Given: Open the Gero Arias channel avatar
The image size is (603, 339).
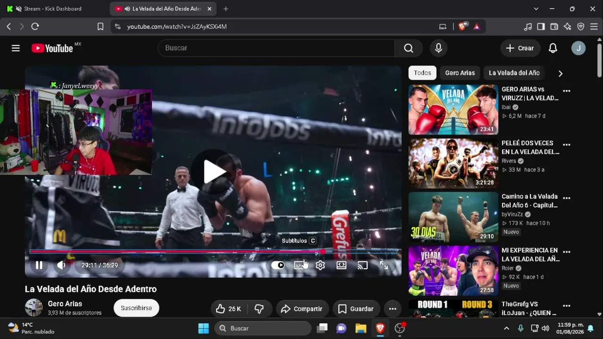Looking at the screenshot, I should pyautogui.click(x=34, y=307).
